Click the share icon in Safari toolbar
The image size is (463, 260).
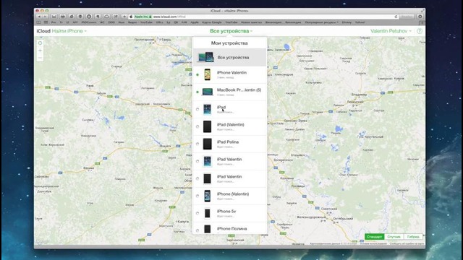(116, 17)
